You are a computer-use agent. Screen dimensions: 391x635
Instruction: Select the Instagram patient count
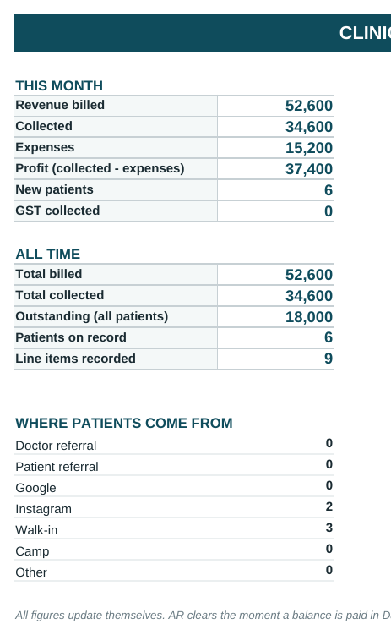coord(329,506)
